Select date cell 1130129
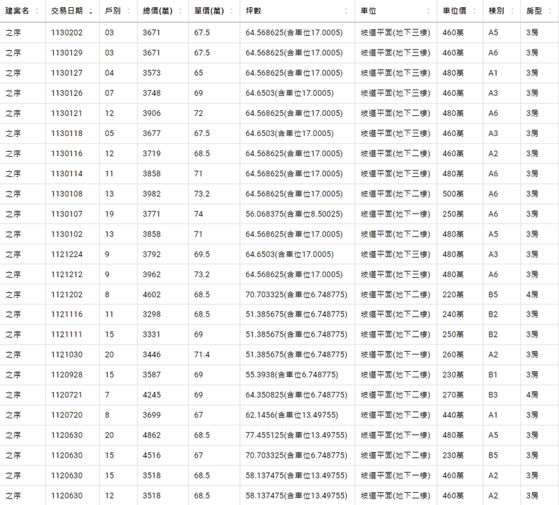 click(67, 53)
